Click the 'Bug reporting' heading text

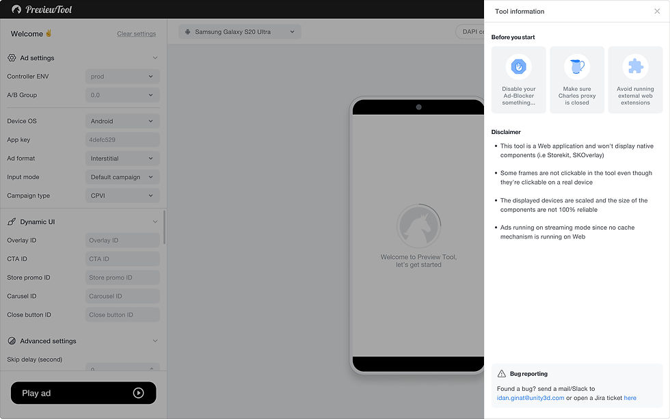pos(528,374)
